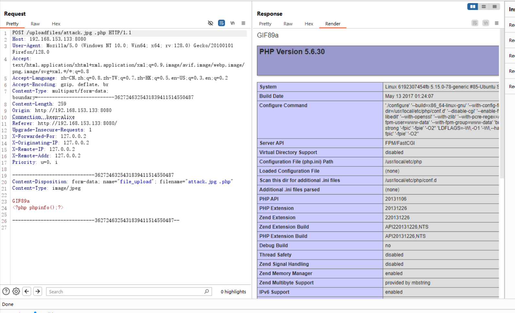Image resolution: width=515 pixels, height=313 pixels.
Task: Click the Upgrade-Insecure-Requests header
Action: [52, 130]
